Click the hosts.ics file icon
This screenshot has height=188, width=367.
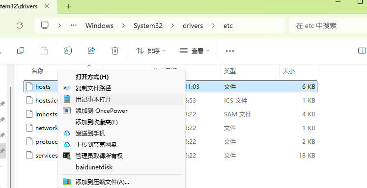point(29,100)
